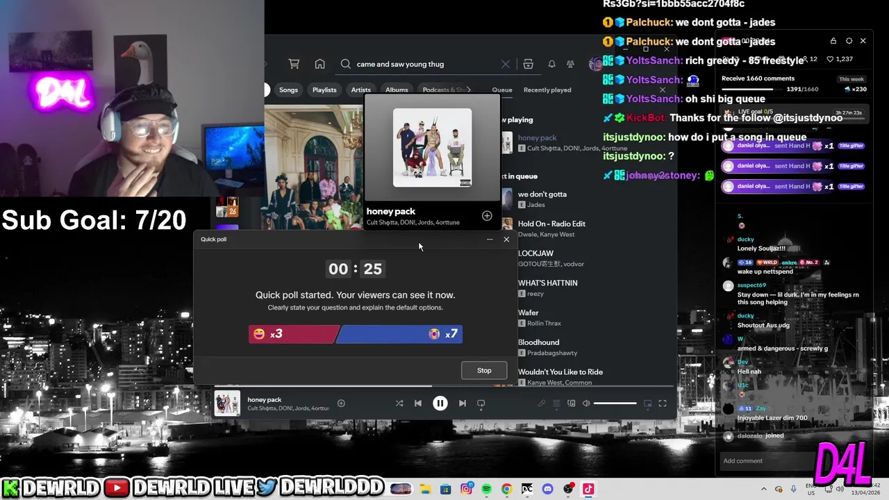Pause the current song
This screenshot has width=889, height=500.
pos(440,403)
